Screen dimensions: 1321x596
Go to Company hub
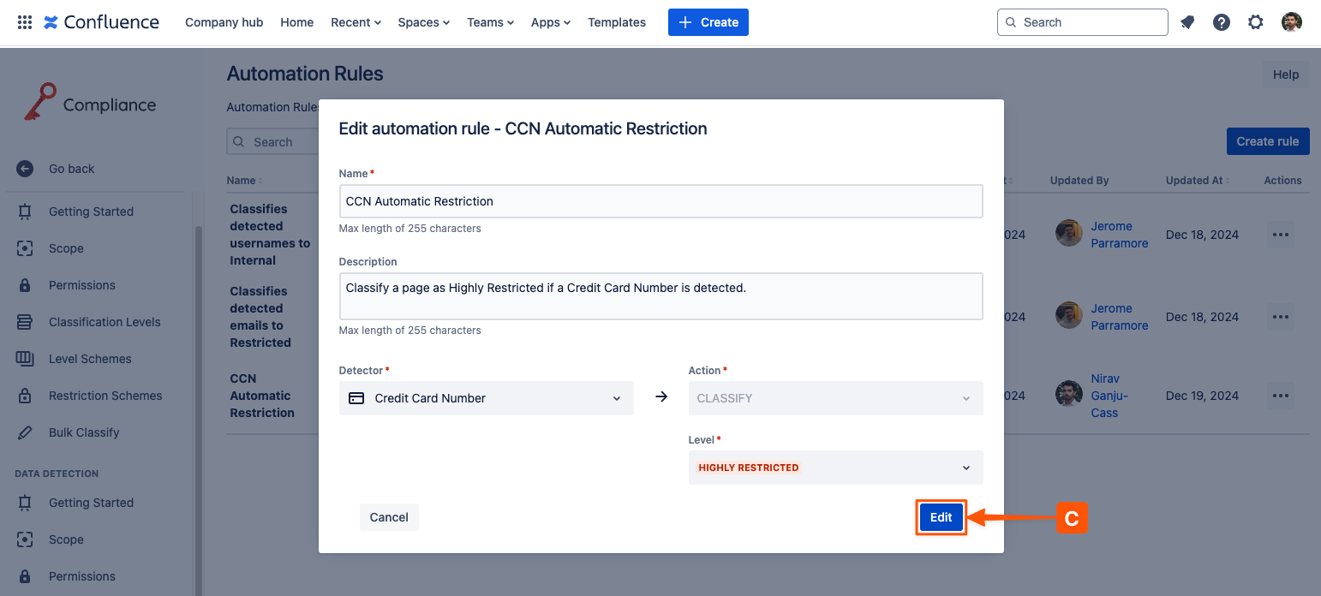[224, 22]
